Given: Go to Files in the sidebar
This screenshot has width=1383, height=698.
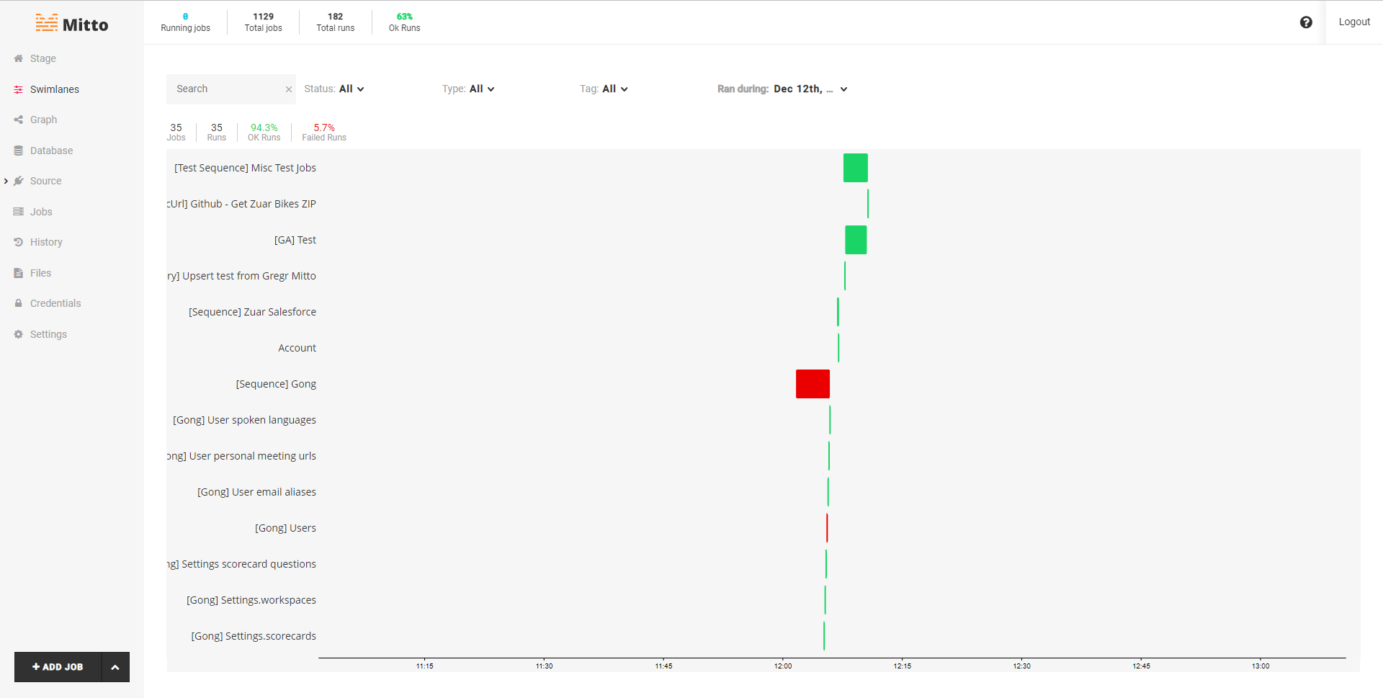Looking at the screenshot, I should (x=40, y=273).
